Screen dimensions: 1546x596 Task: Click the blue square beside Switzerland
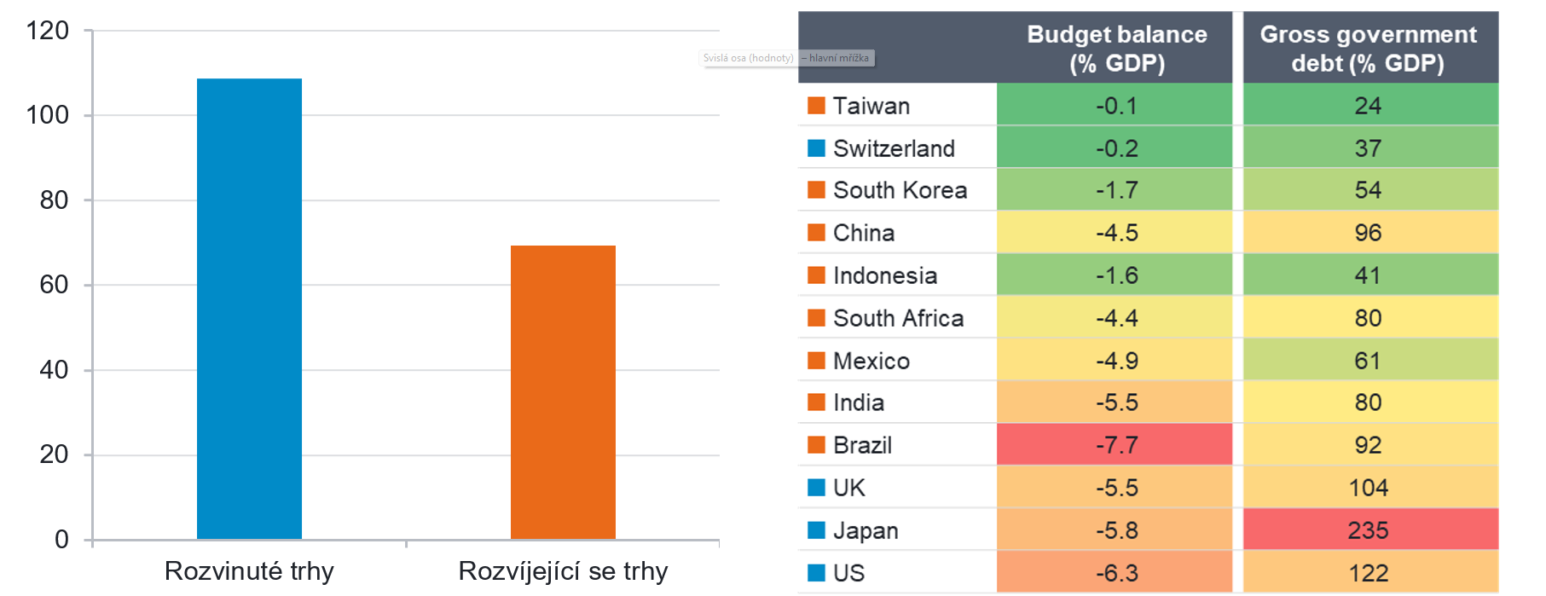816,148
